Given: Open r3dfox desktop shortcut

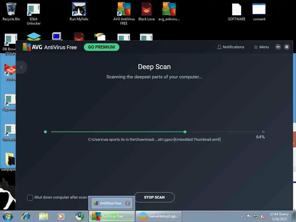Looking at the screenshot, I should [x=10, y=72].
